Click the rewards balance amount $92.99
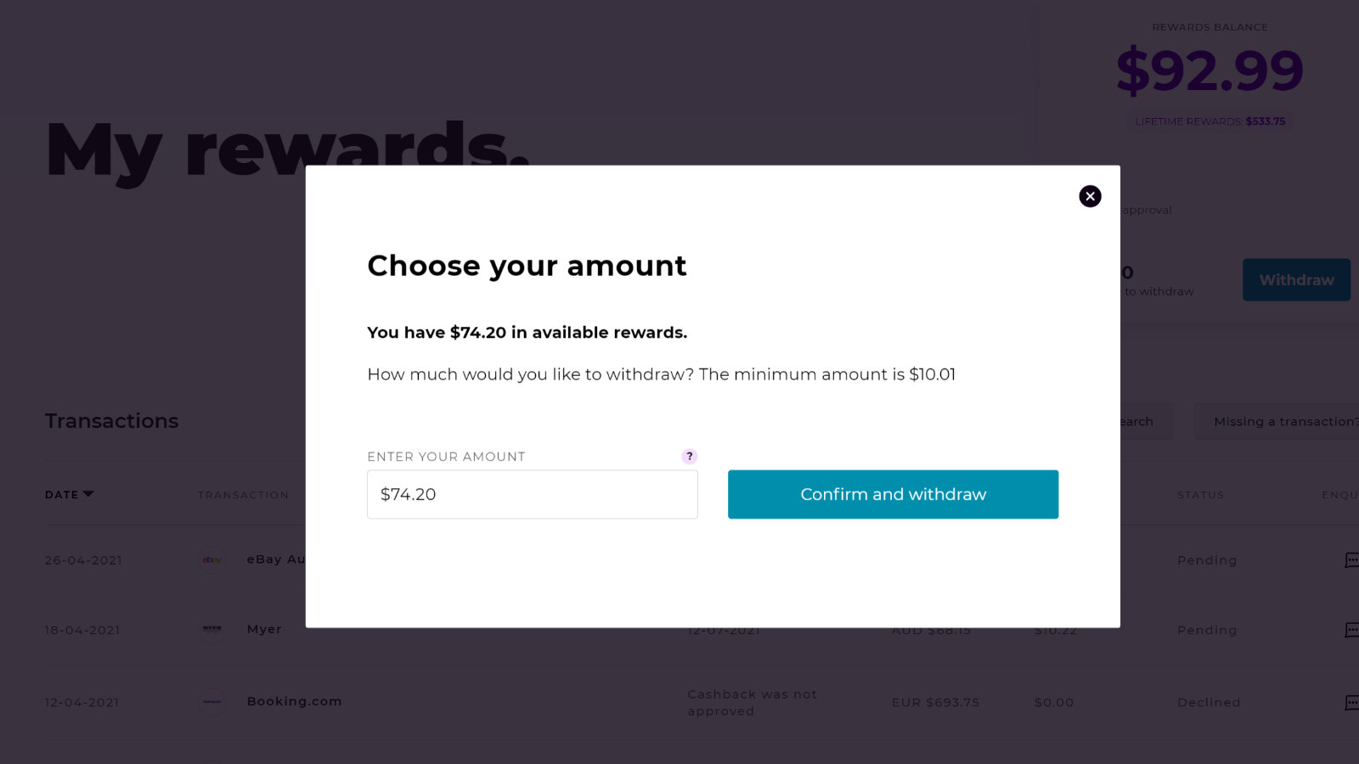Viewport: 1359px width, 764px height. [x=1210, y=70]
